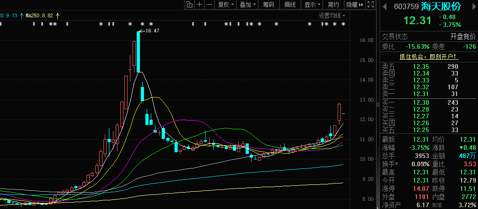The image size is (478, 209).
Task: Click the tall cyan candle at the 16.47 peak
Action: point(138,52)
